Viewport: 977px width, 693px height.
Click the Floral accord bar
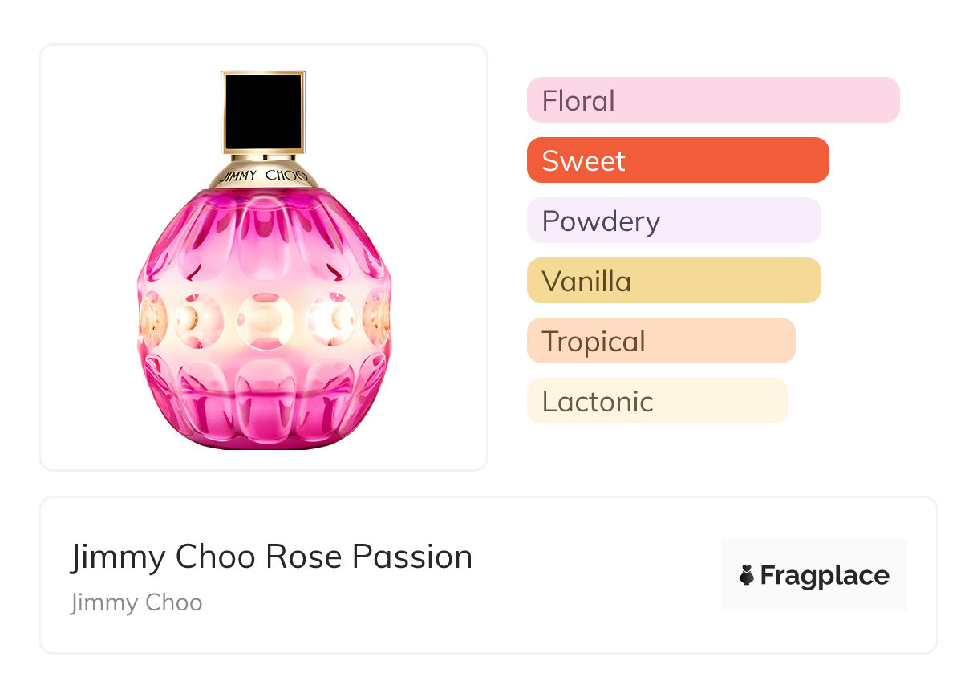pos(712,100)
